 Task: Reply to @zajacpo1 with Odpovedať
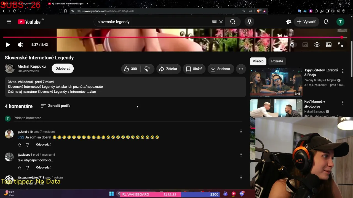pos(43,167)
